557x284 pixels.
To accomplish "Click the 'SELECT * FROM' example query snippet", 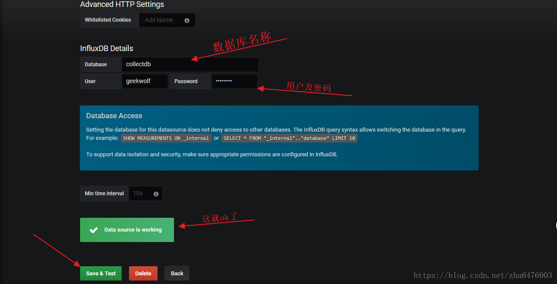I will [x=289, y=139].
